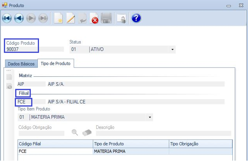Open the Status dropdown arrow
This screenshot has width=248, height=161.
point(172,50)
